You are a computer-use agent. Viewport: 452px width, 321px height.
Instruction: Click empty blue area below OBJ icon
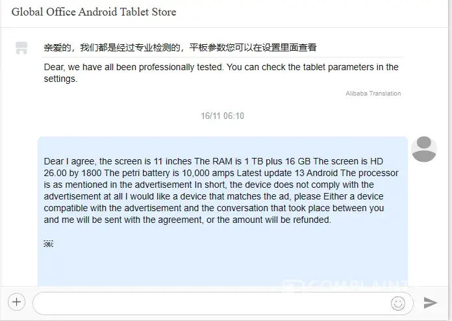point(223,267)
